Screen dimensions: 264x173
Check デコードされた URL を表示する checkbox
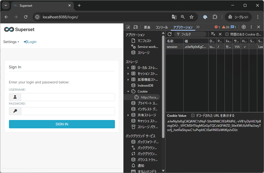tap(193, 115)
